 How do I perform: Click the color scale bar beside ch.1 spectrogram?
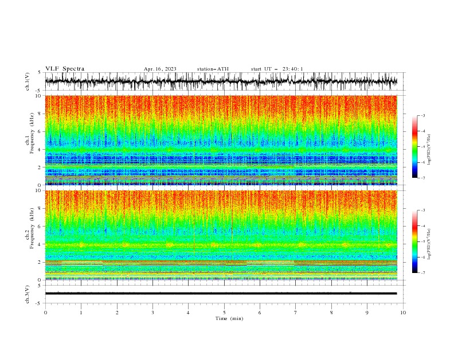click(414, 147)
